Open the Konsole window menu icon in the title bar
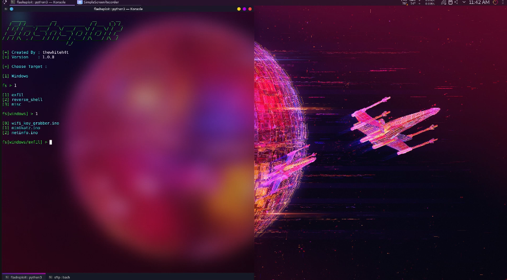 click(x=6, y=9)
